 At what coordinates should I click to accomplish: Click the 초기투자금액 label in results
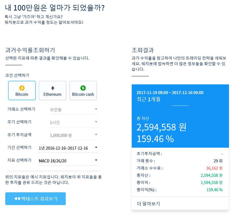click(150, 153)
